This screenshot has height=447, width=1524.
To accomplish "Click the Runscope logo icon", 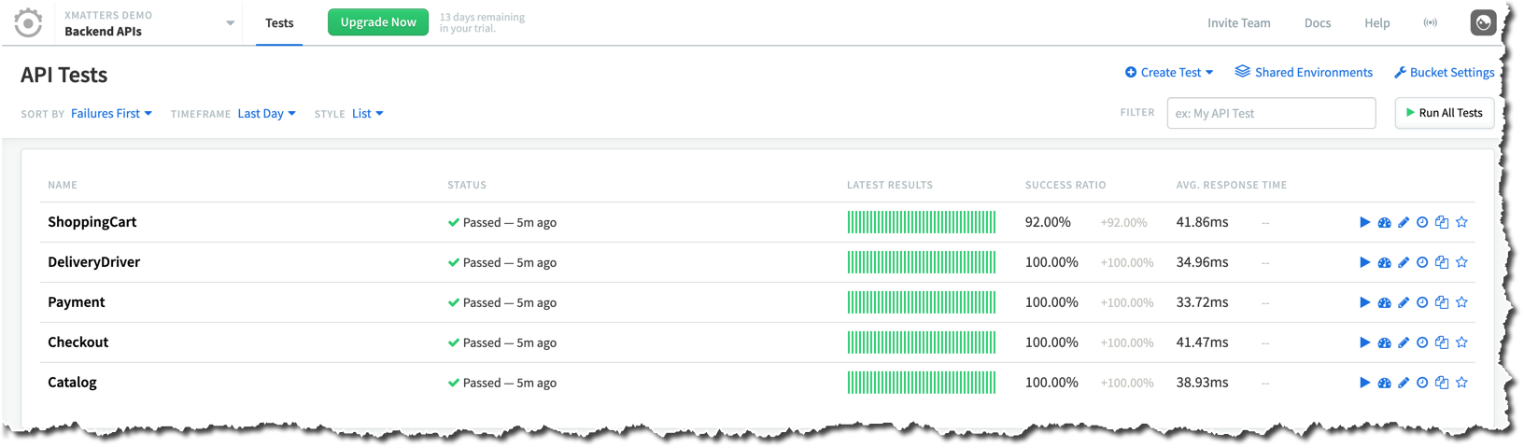I will [x=28, y=22].
